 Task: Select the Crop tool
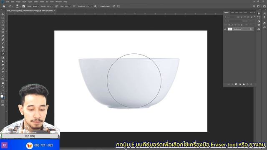click(3, 29)
